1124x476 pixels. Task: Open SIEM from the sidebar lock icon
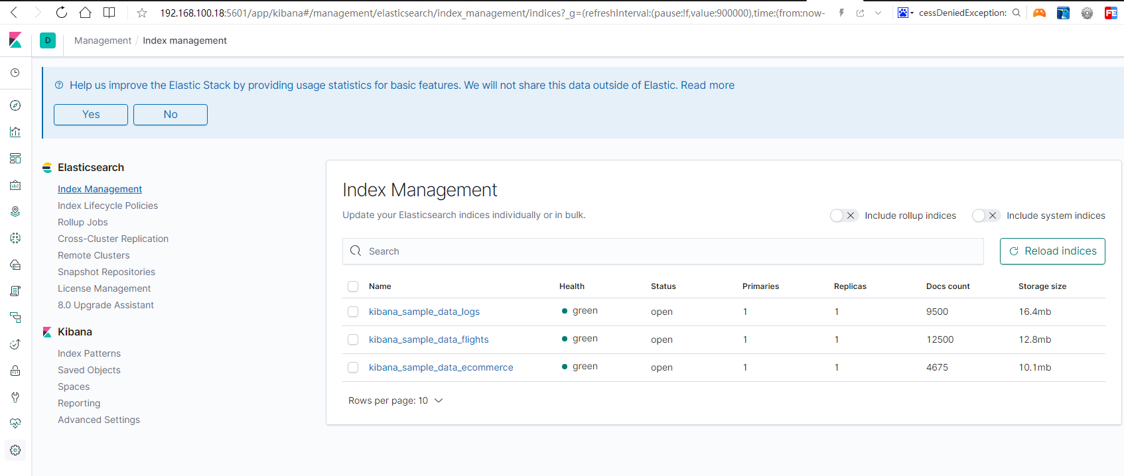(15, 371)
